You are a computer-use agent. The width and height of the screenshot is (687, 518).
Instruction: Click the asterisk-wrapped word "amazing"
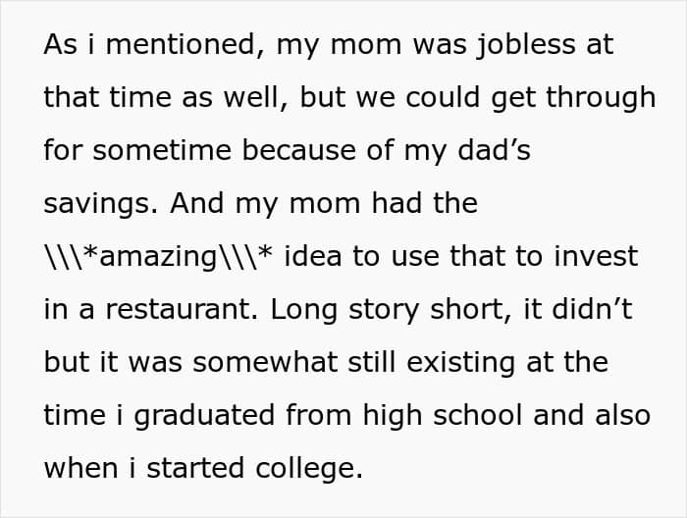point(158,257)
